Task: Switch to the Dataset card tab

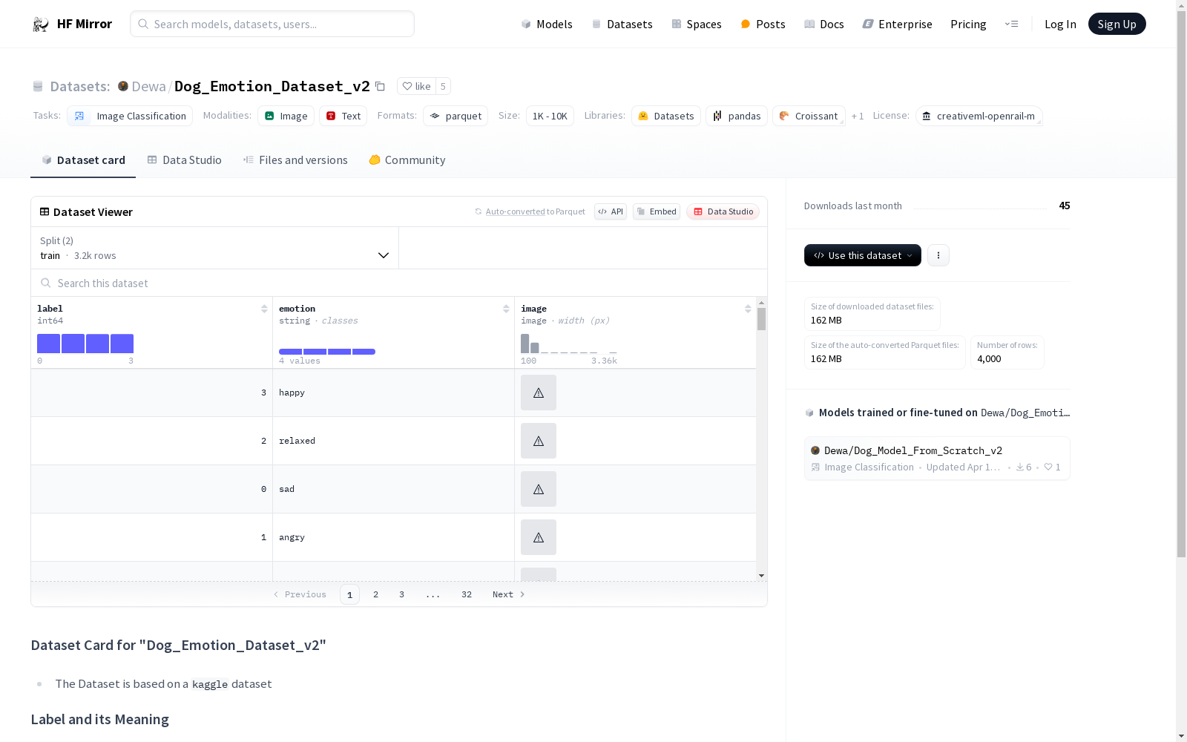Action: point(83,160)
